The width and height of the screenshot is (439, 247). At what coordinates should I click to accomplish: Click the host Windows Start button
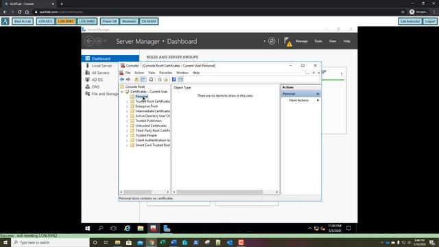[x=5, y=242]
